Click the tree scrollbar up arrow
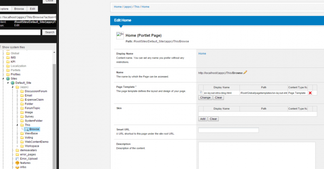 pos(54,53)
